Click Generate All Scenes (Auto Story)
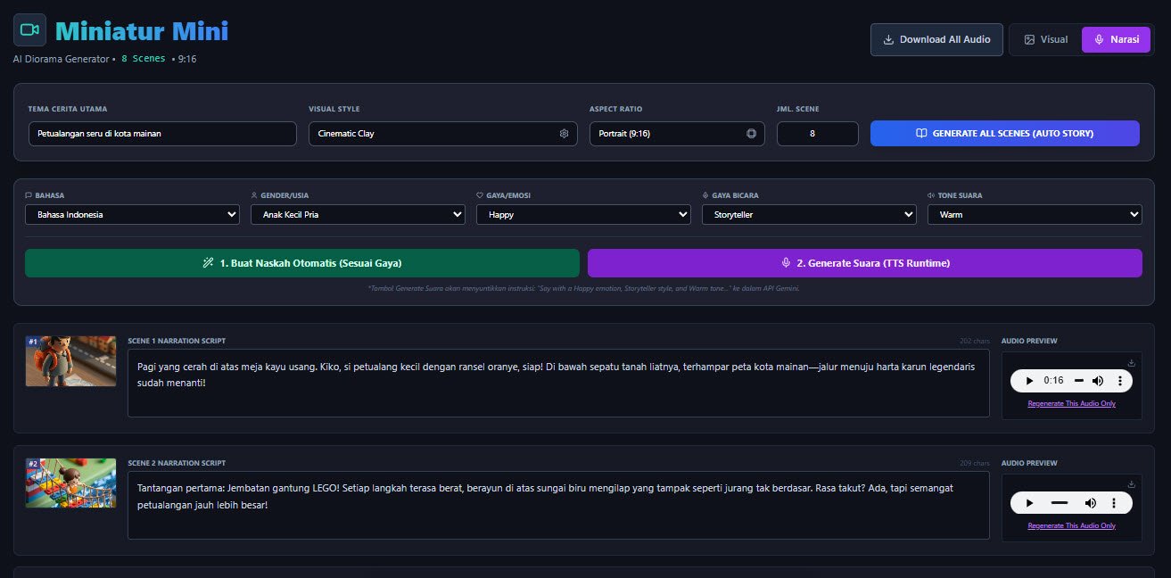Image resolution: width=1171 pixels, height=578 pixels. pos(1005,133)
